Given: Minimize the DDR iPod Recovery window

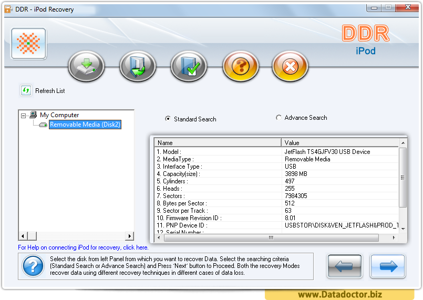Looking at the screenshot, I should (x=374, y=8).
